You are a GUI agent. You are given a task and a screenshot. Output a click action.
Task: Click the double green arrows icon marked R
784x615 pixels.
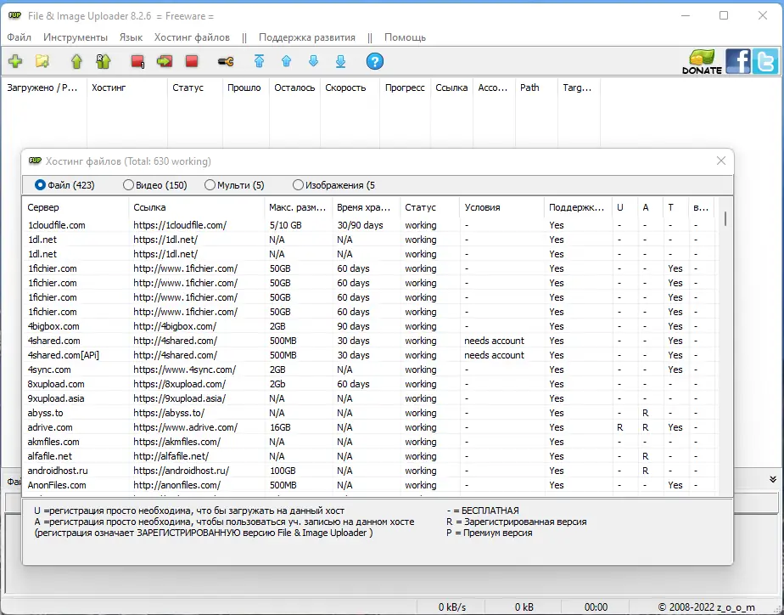[104, 61]
